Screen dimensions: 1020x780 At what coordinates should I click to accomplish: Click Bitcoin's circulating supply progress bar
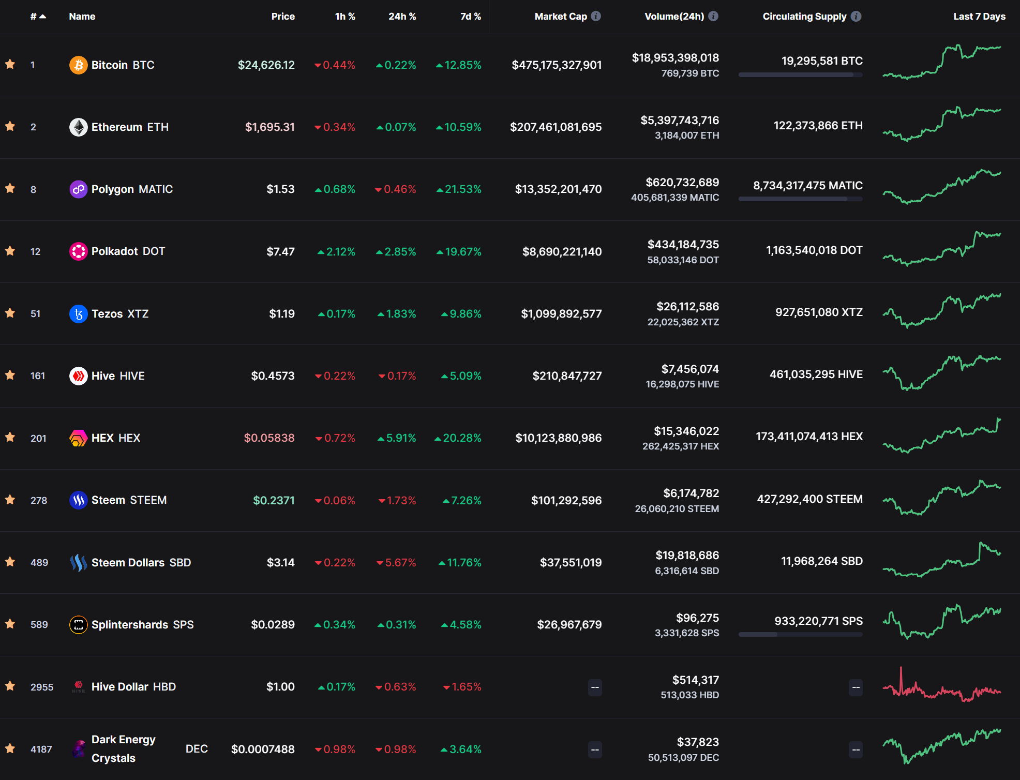click(x=800, y=75)
